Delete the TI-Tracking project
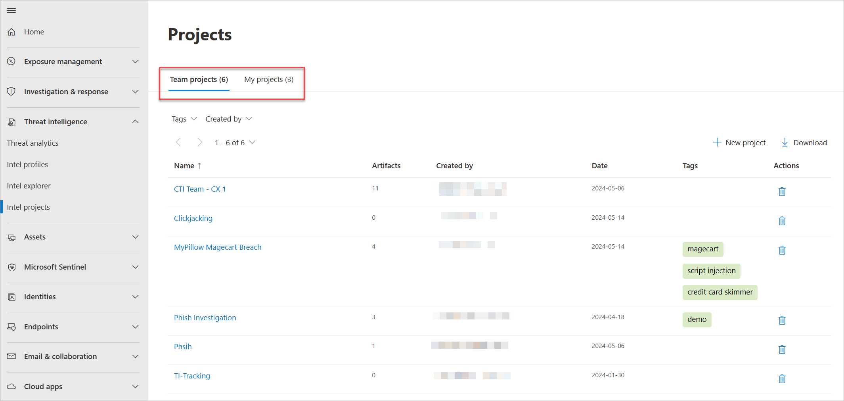Image resolution: width=844 pixels, height=401 pixels. tap(782, 379)
